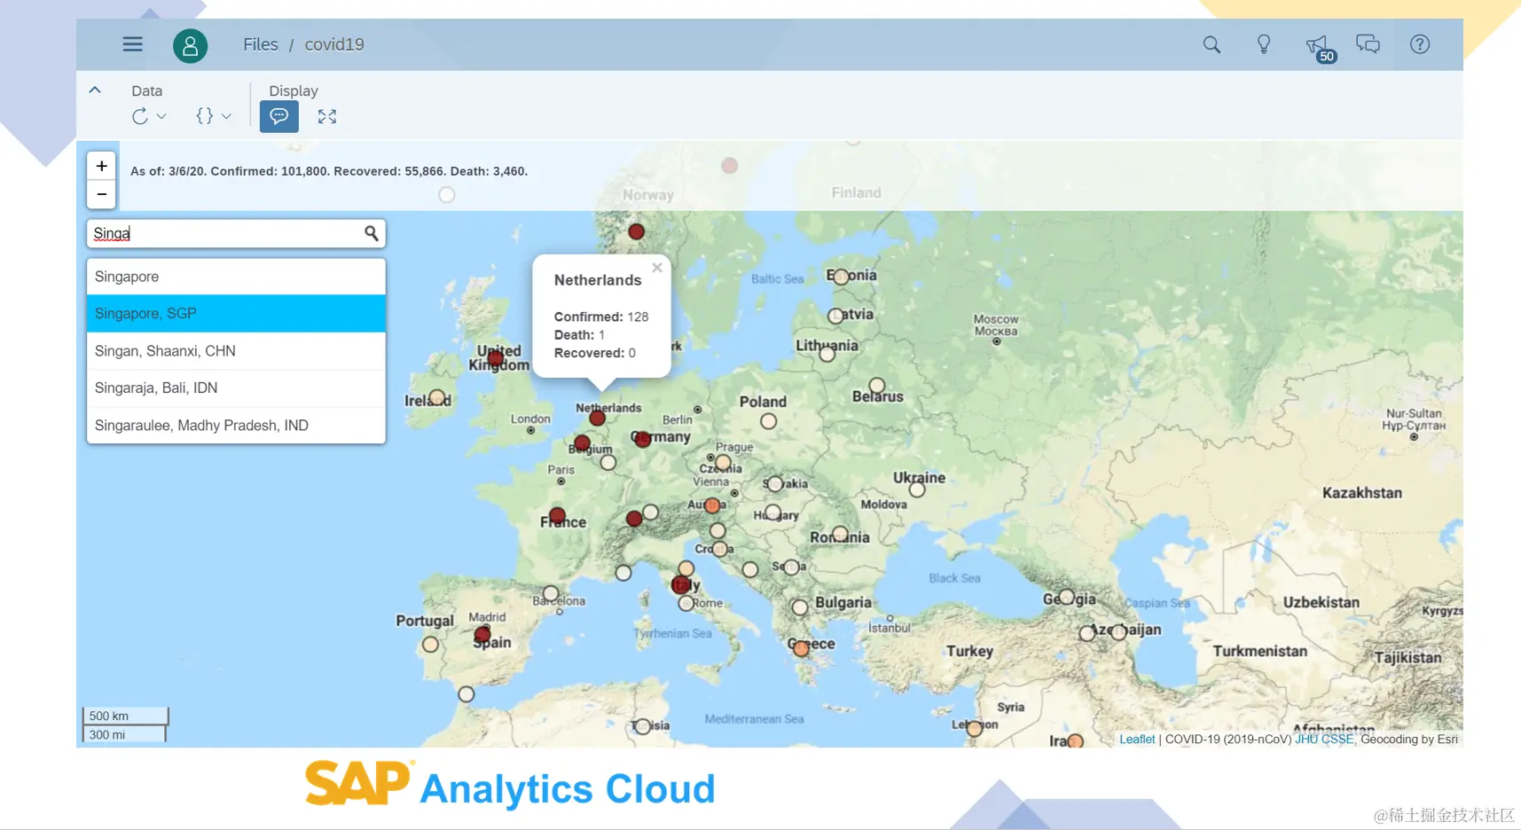Click the Estonia case marker

(841, 277)
